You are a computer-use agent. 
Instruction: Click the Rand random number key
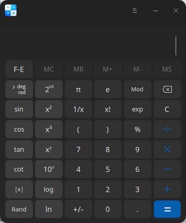(19, 209)
